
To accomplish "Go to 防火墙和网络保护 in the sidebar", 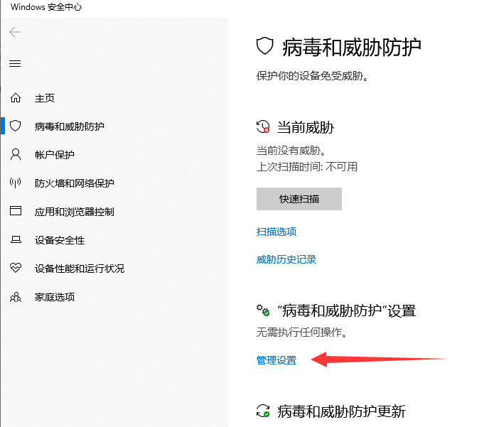I will [x=74, y=183].
